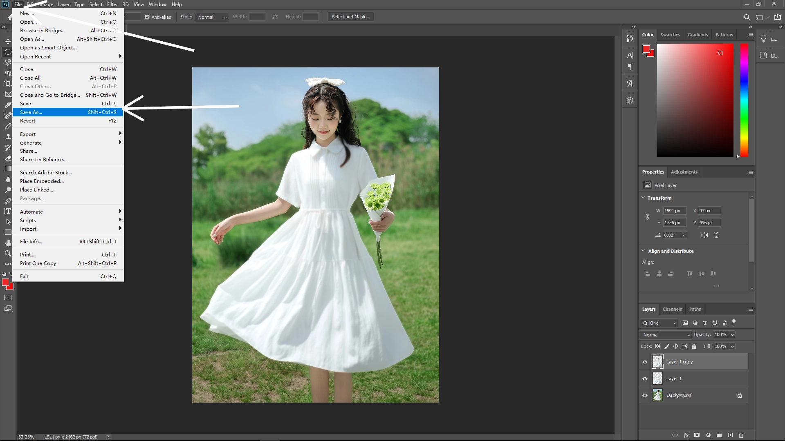Toggle visibility of Layer 1 copy
This screenshot has width=785, height=441.
[644, 362]
